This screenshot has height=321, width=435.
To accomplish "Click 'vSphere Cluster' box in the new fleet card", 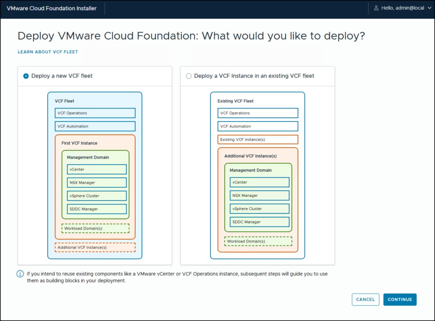I will point(97,196).
